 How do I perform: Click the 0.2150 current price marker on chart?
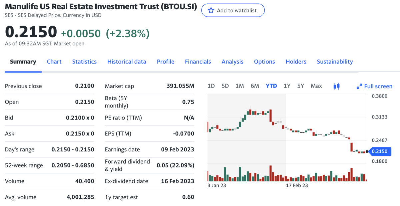point(380,151)
